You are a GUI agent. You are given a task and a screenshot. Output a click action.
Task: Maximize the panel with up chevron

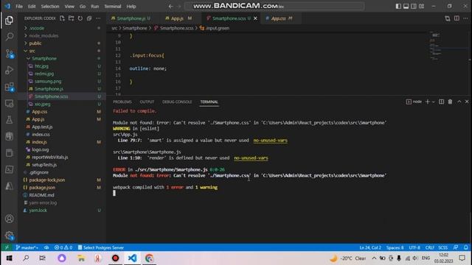(459, 102)
